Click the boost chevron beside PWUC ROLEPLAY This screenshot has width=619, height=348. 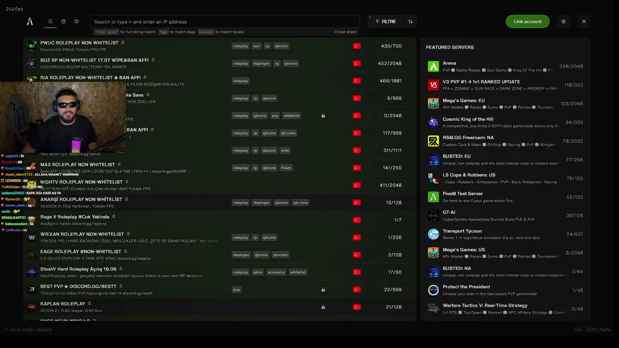(x=123, y=43)
